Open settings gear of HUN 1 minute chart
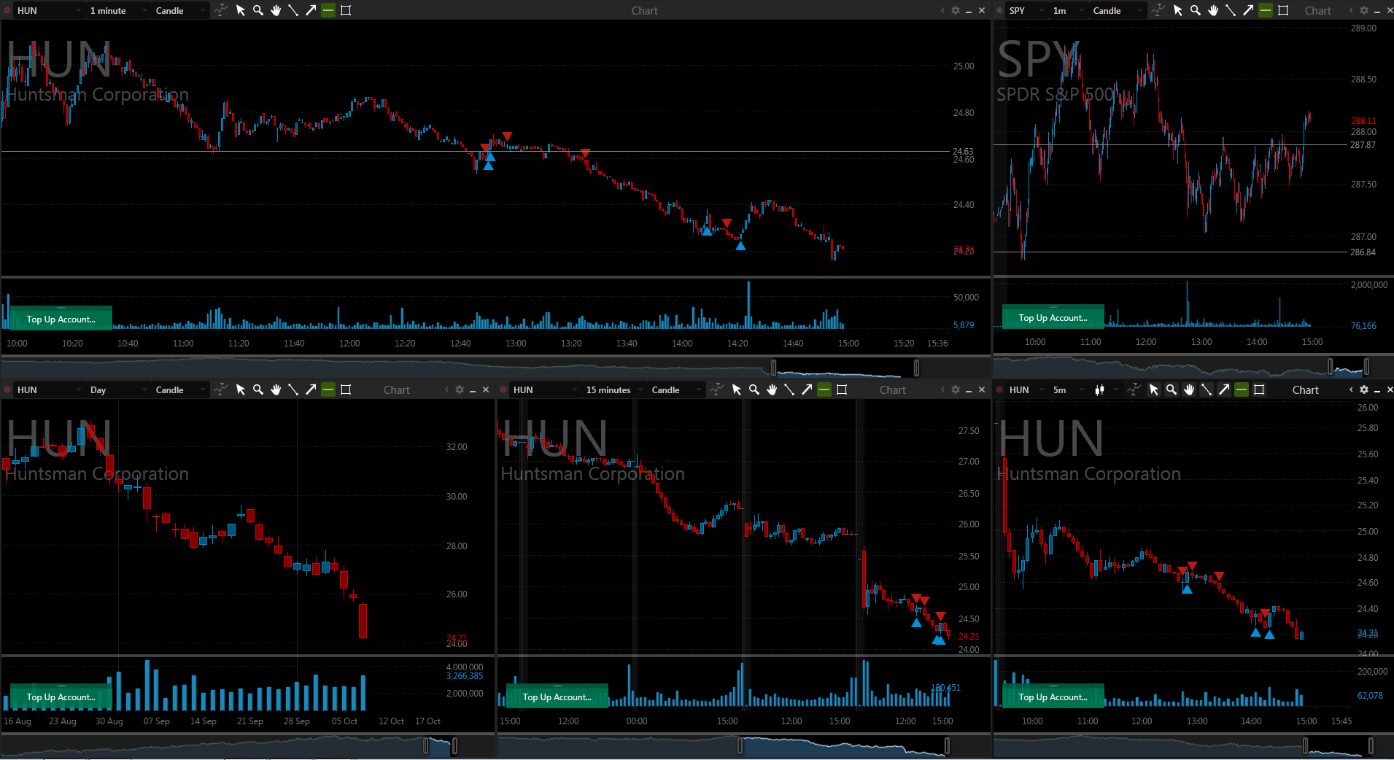 (956, 10)
